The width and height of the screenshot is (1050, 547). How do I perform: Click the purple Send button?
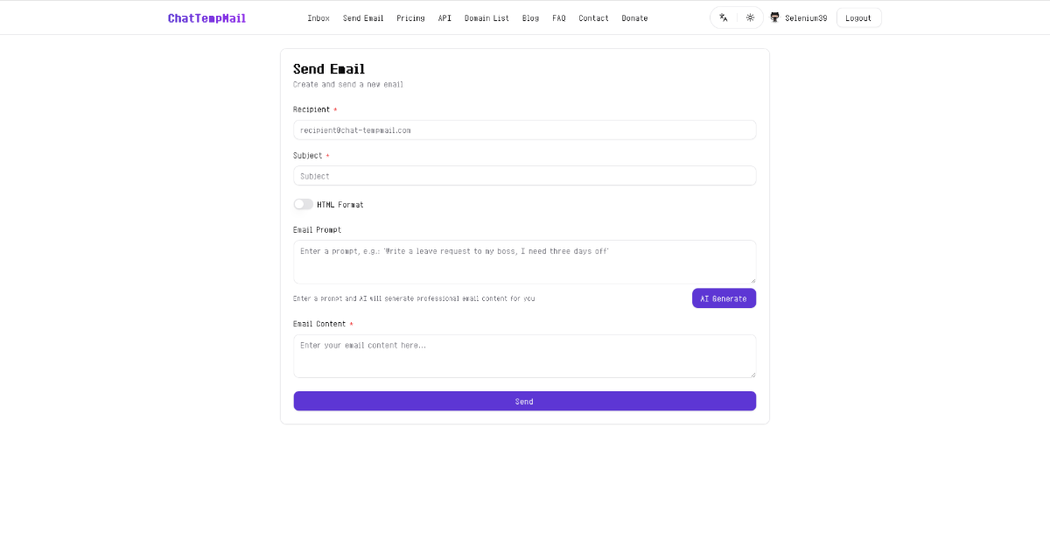pyautogui.click(x=524, y=401)
